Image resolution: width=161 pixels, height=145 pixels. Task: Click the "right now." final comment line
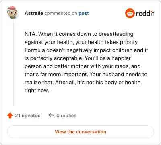tap(37, 91)
